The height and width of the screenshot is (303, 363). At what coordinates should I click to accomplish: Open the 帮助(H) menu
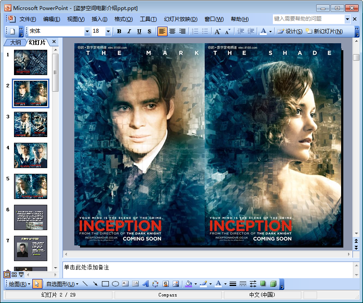(240, 19)
